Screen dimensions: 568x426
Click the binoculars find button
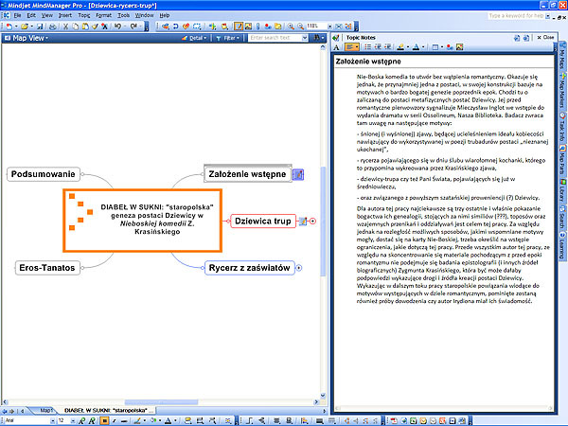pyautogui.click(x=316, y=38)
